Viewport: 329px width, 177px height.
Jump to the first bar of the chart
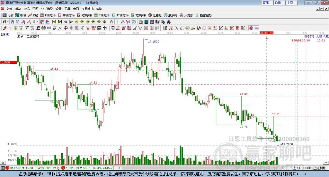point(54,22)
